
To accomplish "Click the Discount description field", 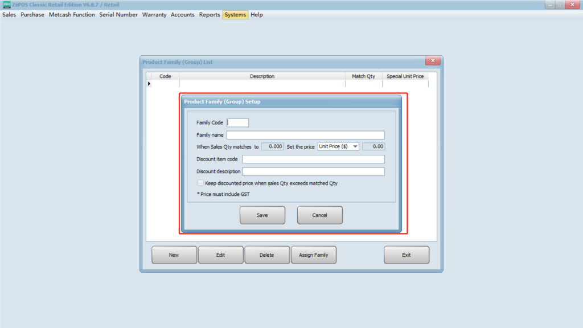I will 313,172.
